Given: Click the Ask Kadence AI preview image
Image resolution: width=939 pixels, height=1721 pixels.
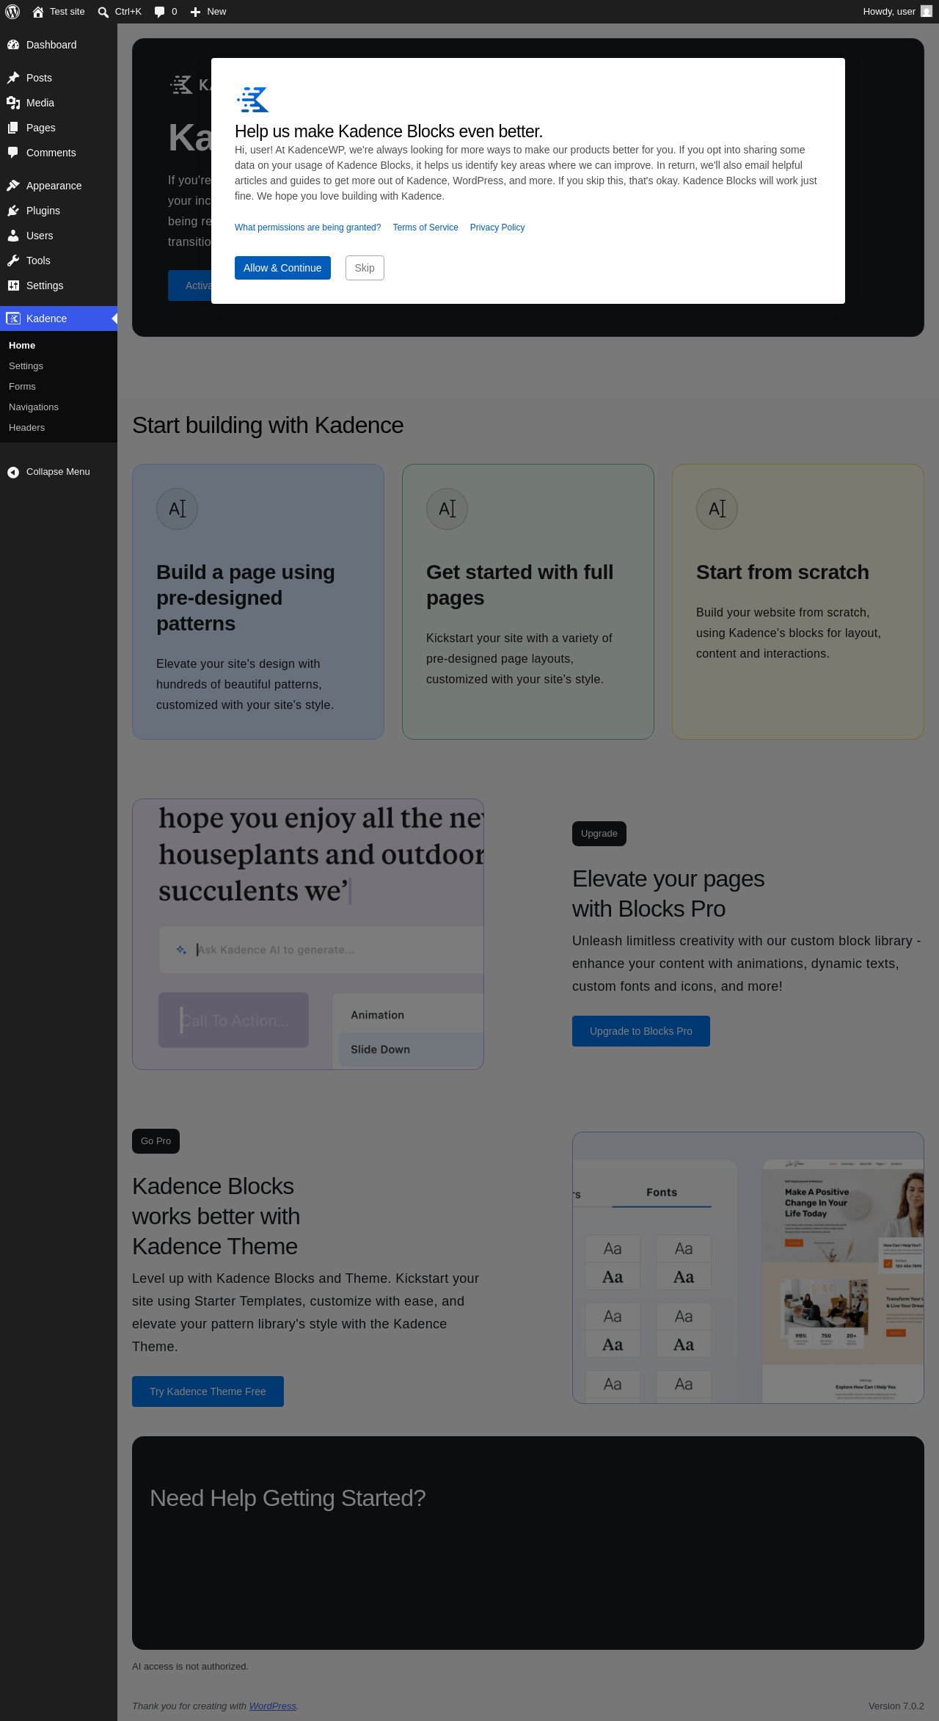Looking at the screenshot, I should pyautogui.click(x=308, y=934).
